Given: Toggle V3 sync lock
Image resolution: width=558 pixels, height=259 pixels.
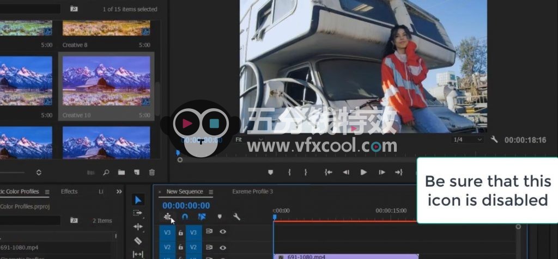Looking at the screenshot, I should point(209,231).
